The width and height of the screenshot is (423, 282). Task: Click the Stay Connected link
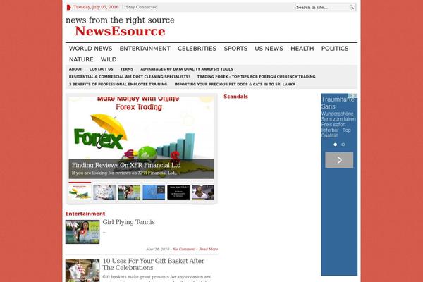tap(142, 7)
